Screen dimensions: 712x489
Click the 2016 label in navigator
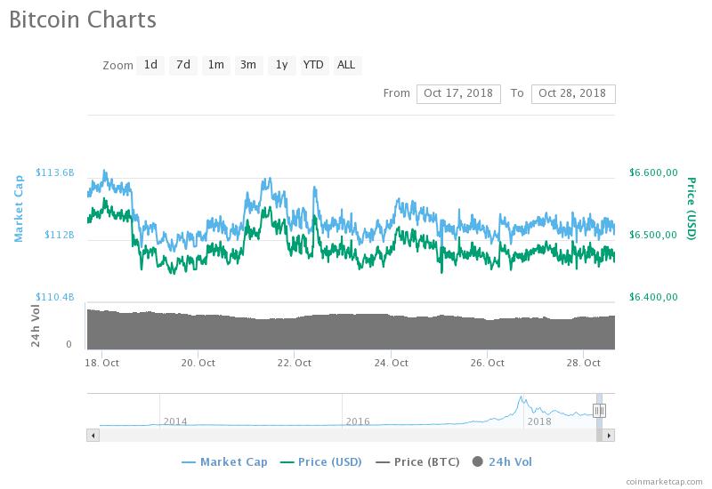(x=358, y=421)
